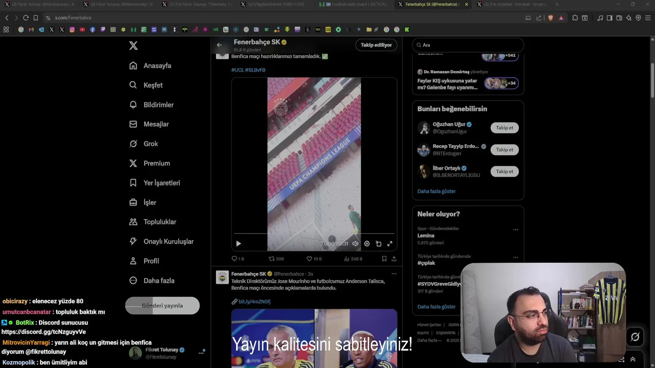Click video progress bar
The image size is (655, 368).
click(314, 234)
